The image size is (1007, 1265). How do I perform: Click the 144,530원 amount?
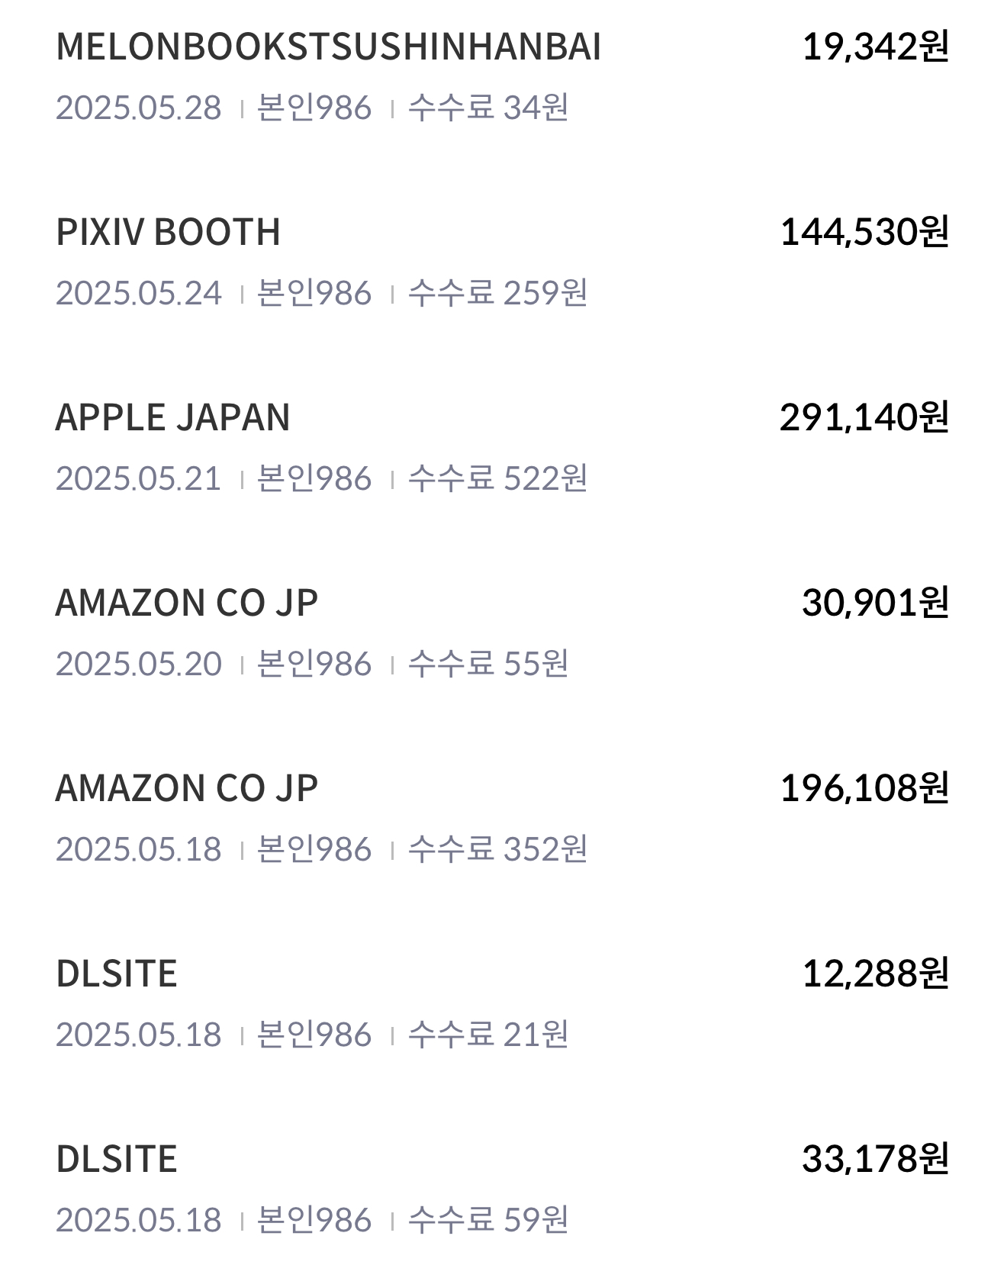(864, 232)
